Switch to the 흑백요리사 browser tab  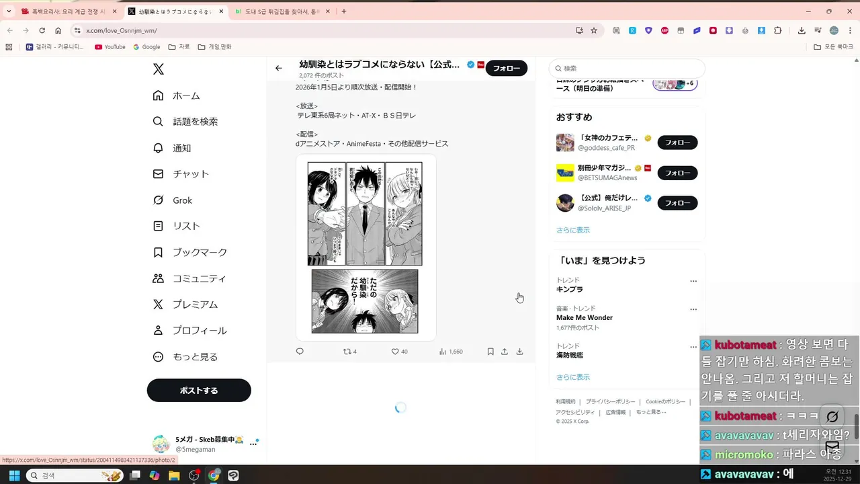click(69, 11)
